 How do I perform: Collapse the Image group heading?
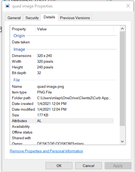point(19,49)
